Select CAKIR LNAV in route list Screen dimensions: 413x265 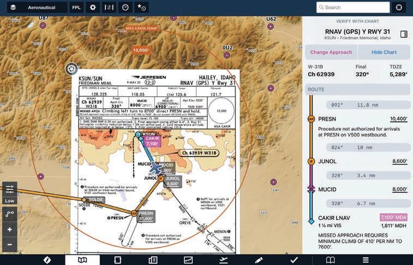point(334,218)
